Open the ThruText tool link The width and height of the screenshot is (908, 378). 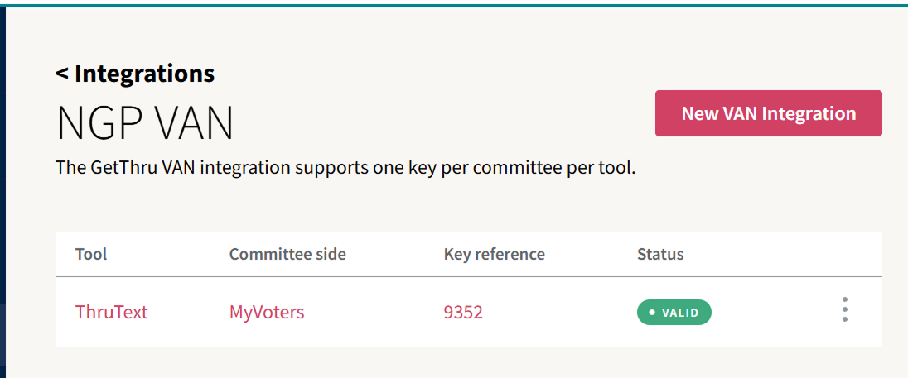[x=111, y=312]
